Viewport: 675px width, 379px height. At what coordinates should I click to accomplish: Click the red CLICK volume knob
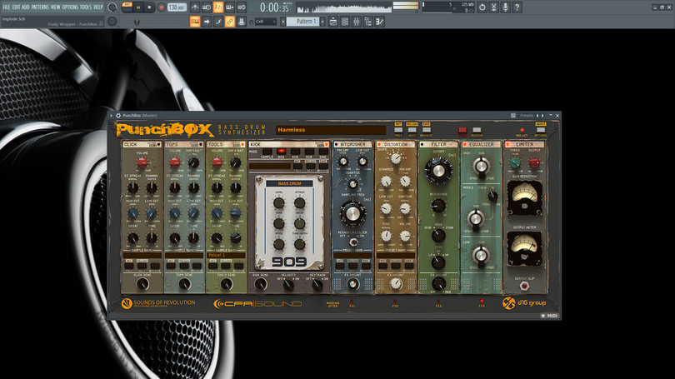(x=142, y=162)
